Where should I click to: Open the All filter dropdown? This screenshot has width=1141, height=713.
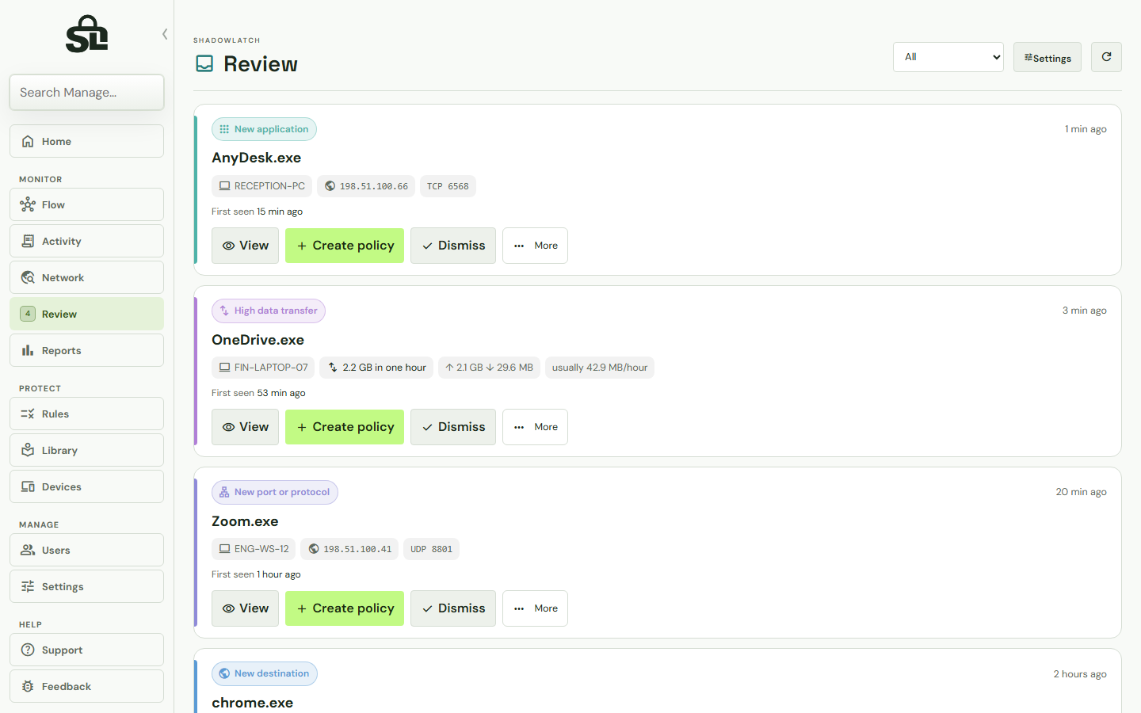948,57
